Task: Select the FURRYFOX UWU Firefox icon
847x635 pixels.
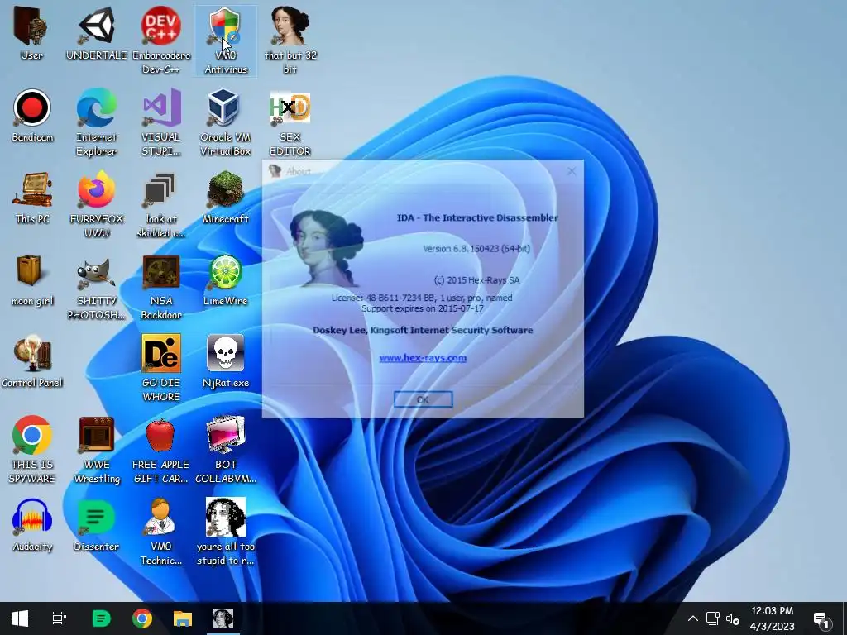Action: (97, 204)
